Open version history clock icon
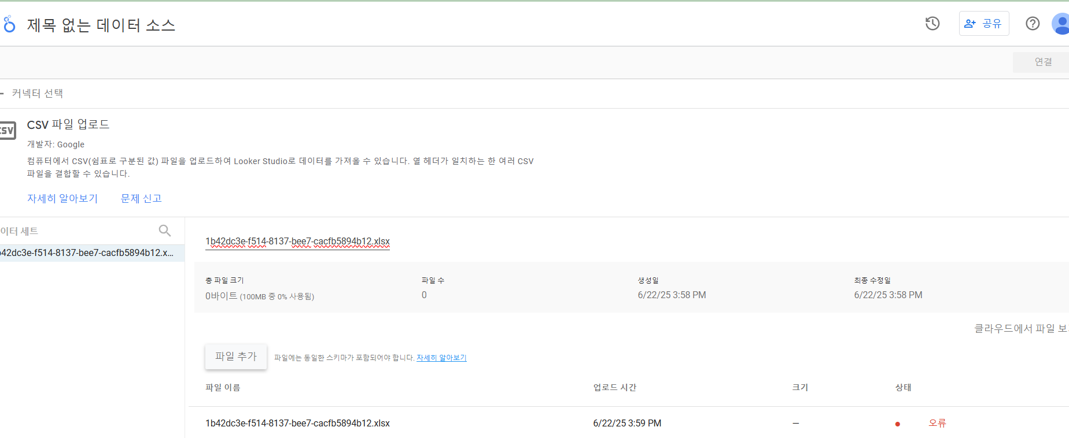This screenshot has height=438, width=1069. (932, 24)
